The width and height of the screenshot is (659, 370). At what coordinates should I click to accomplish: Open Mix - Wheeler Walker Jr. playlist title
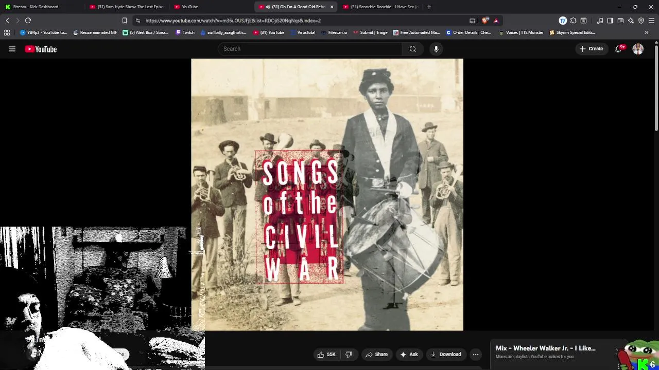point(545,348)
